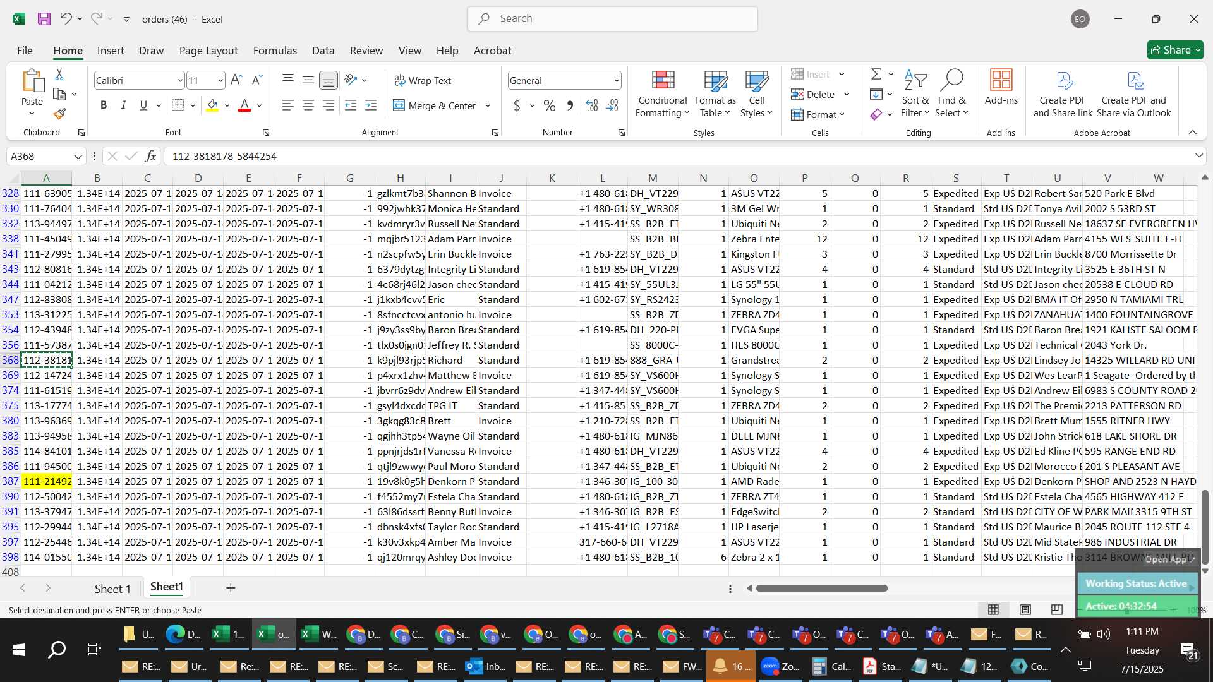
Task: Open Format as Table gallery
Action: click(x=715, y=93)
